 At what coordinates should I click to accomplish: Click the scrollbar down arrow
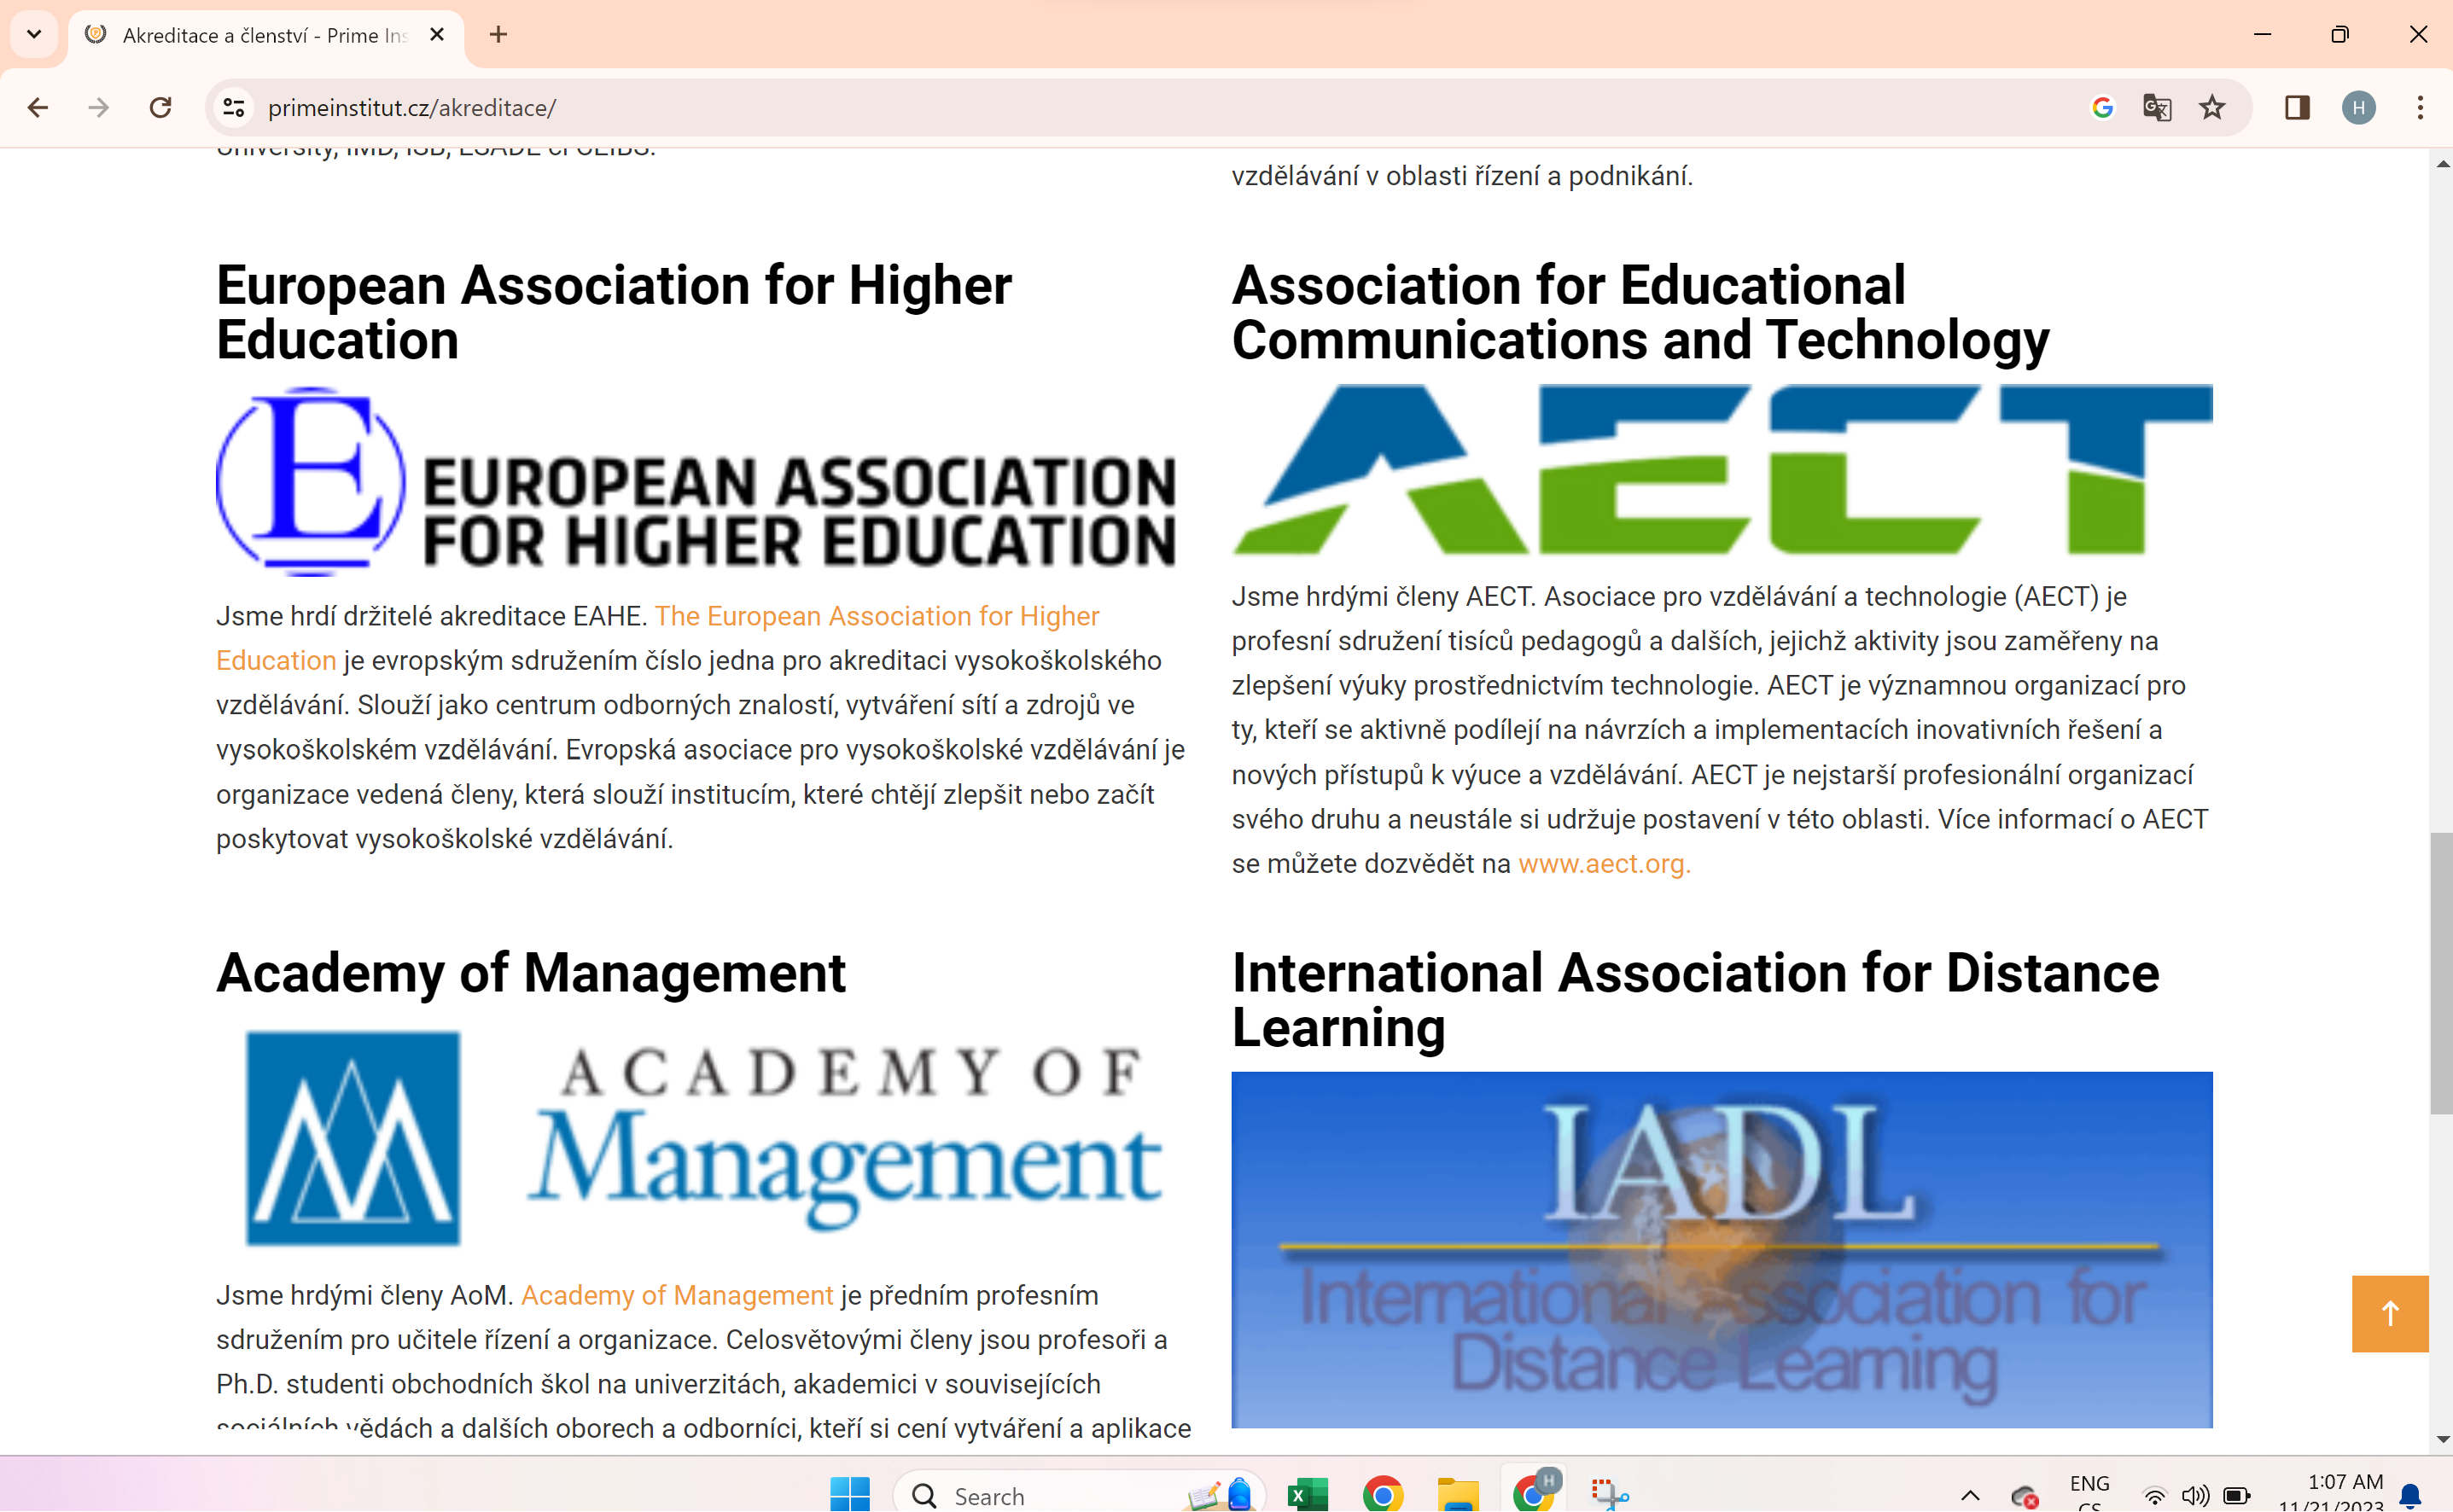click(2441, 1439)
